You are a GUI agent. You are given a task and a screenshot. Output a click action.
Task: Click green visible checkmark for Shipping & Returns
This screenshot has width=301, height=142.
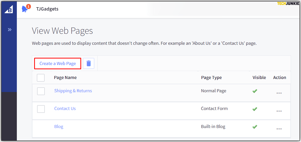tap(255, 91)
